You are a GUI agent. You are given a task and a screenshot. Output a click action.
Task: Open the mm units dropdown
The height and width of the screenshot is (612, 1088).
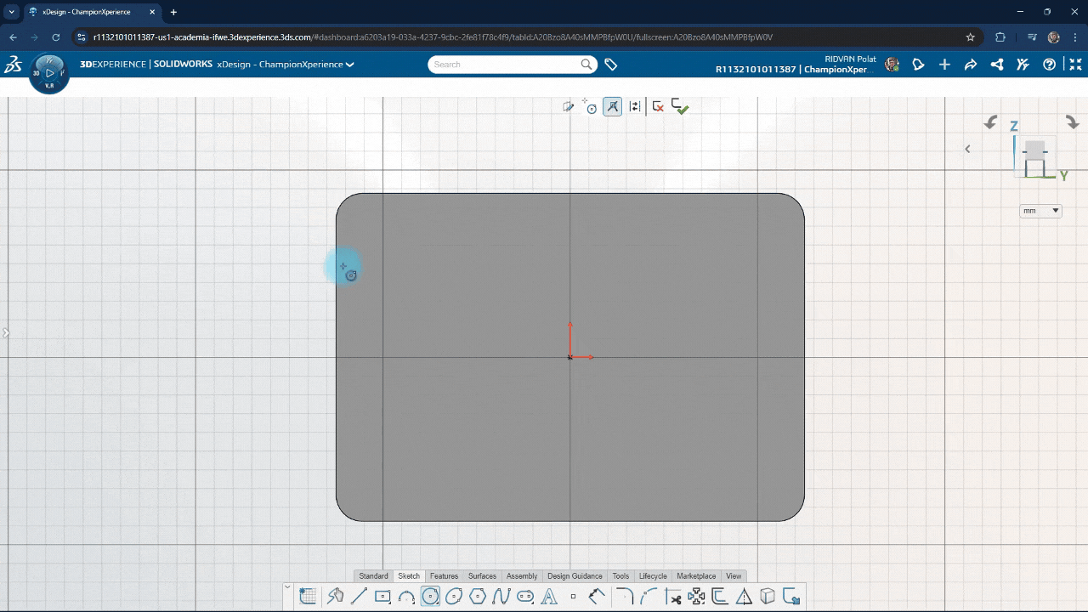tap(1040, 211)
